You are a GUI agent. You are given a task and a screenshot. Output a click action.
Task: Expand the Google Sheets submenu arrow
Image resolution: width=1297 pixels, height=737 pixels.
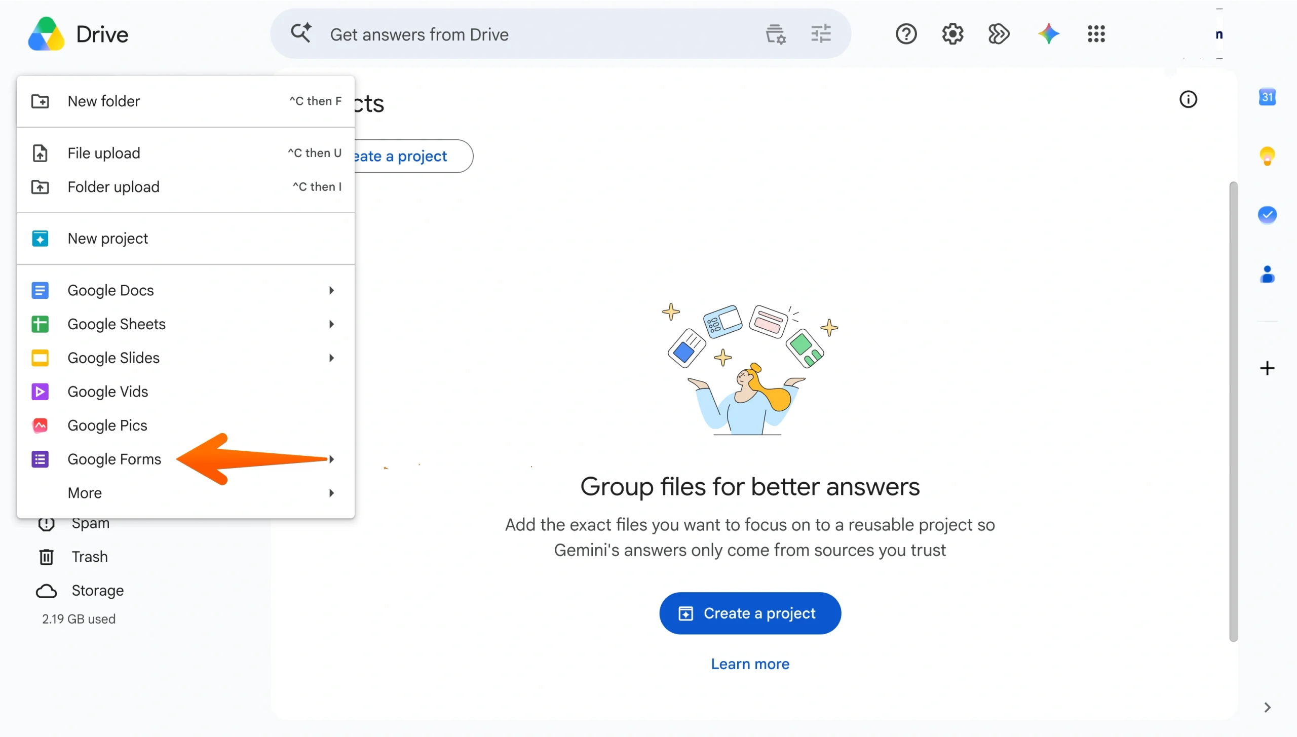click(x=331, y=324)
